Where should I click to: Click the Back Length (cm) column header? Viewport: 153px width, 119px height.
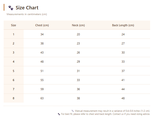123,25
